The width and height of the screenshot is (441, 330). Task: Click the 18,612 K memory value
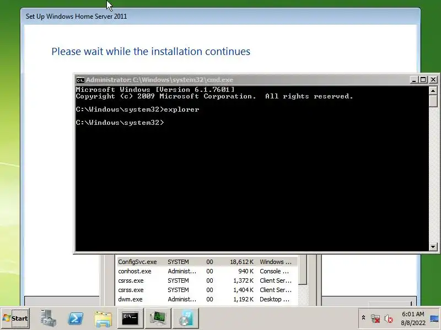point(241,262)
